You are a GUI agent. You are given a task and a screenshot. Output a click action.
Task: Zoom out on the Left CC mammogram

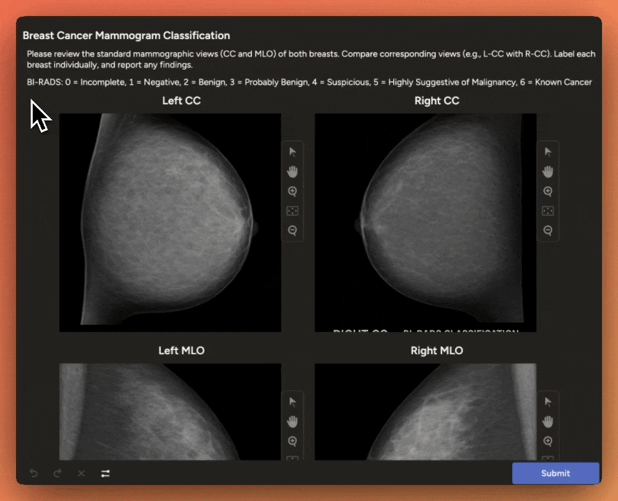coord(292,230)
